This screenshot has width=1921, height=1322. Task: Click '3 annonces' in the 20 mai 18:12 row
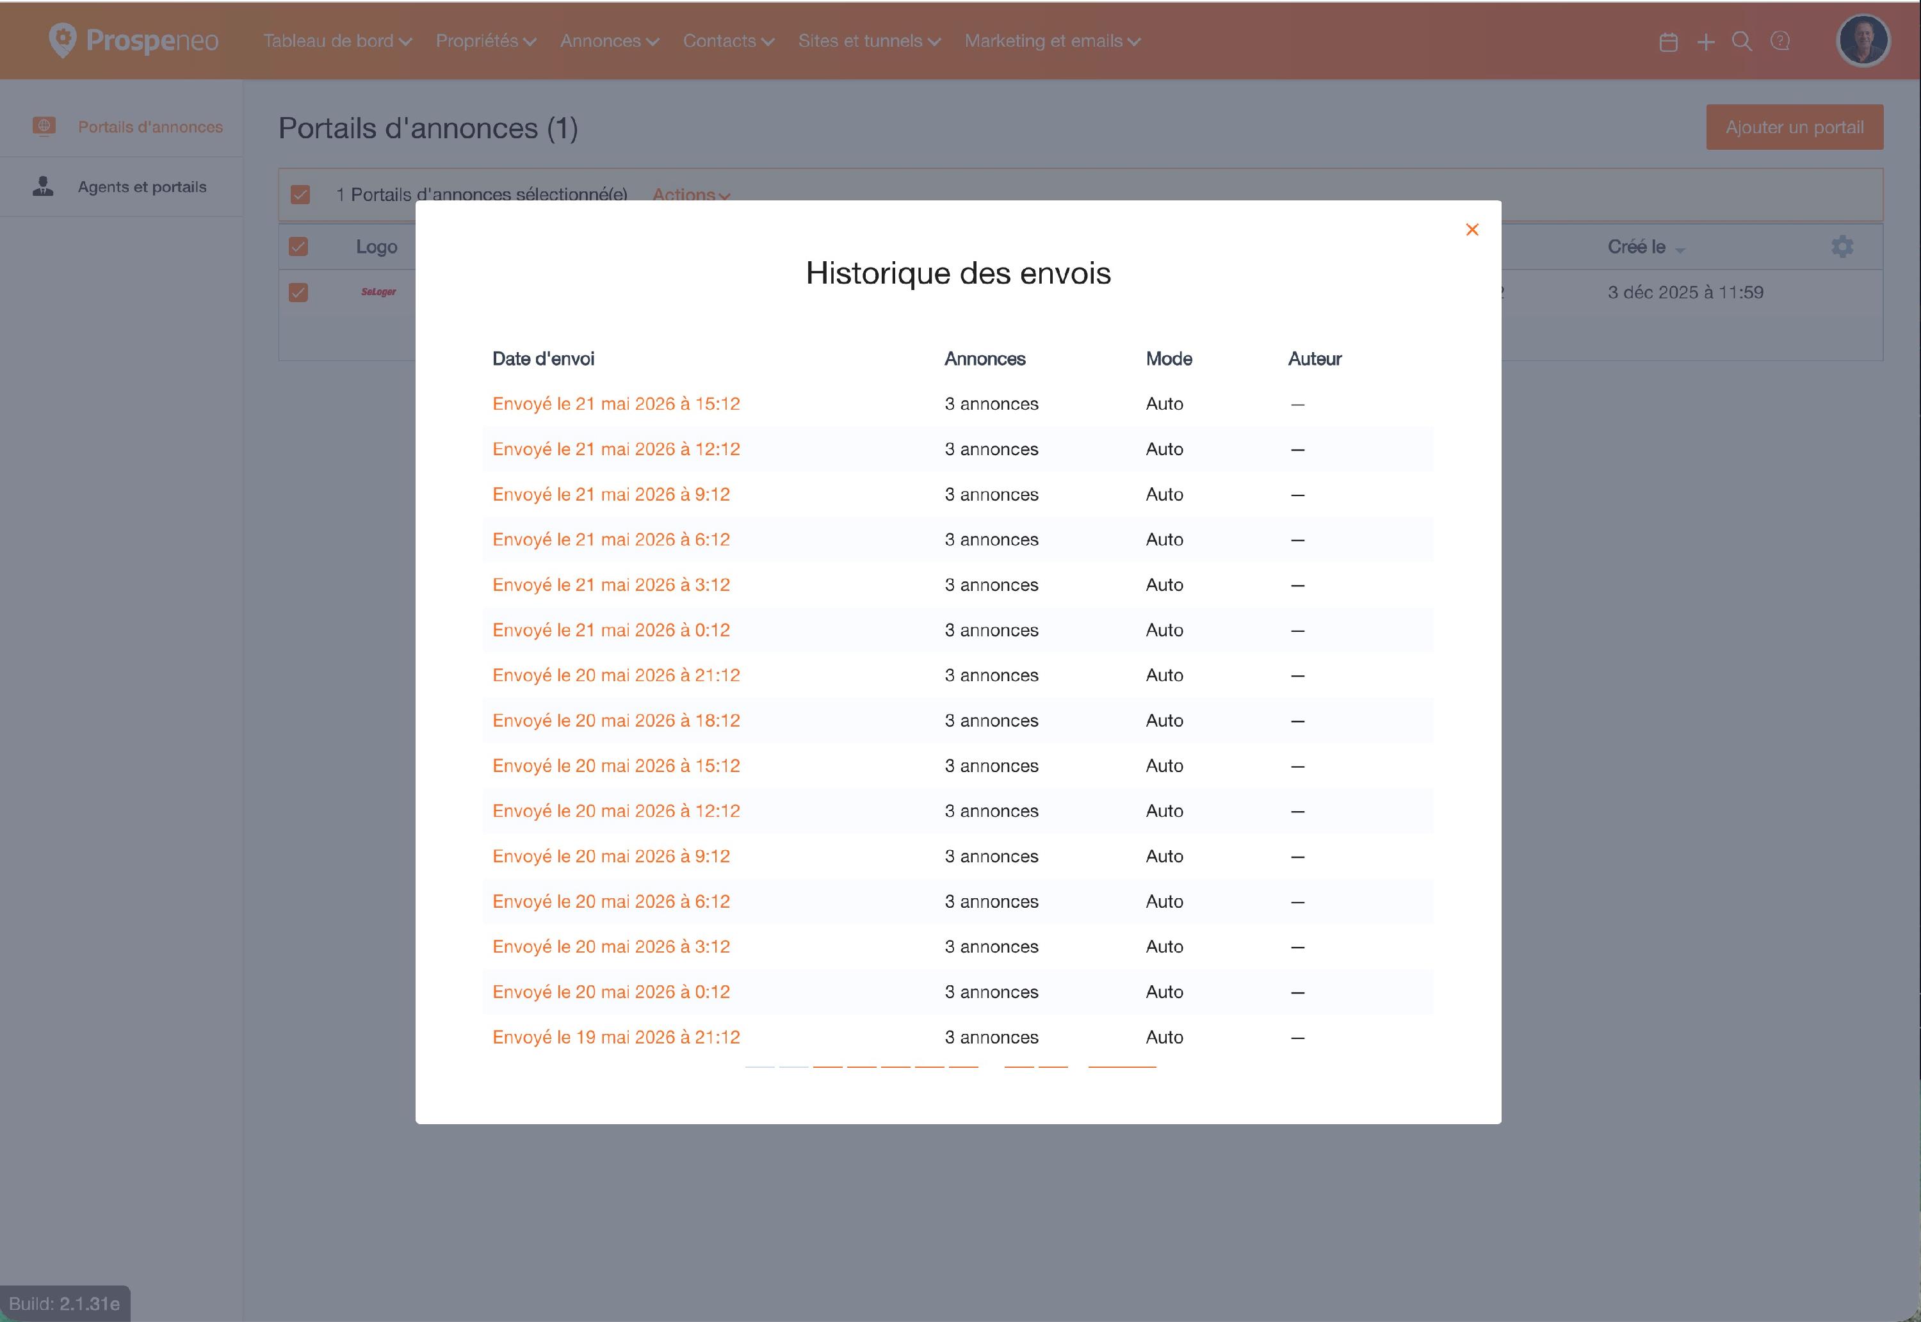pyautogui.click(x=991, y=721)
